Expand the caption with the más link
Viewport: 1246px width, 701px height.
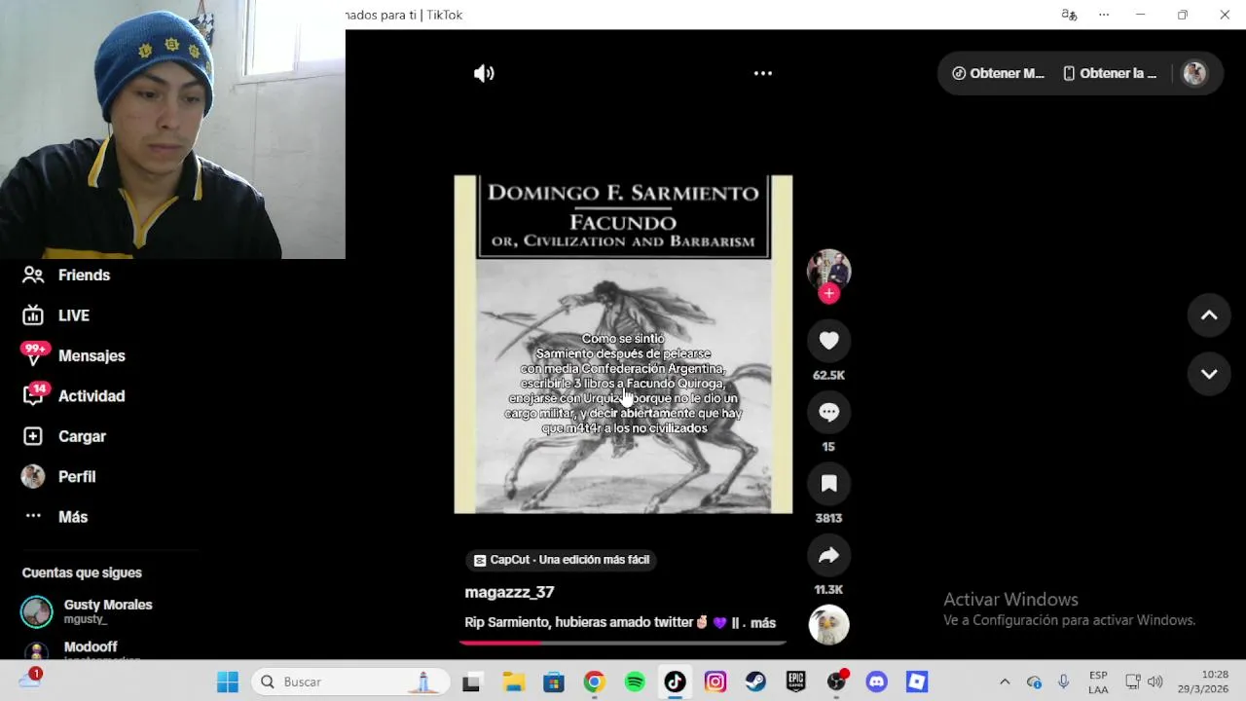pyautogui.click(x=763, y=623)
